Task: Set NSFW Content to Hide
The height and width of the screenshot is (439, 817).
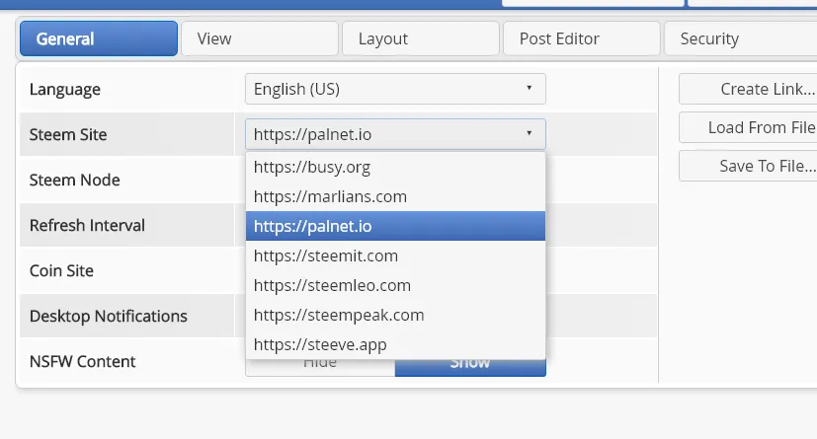Action: pos(320,367)
